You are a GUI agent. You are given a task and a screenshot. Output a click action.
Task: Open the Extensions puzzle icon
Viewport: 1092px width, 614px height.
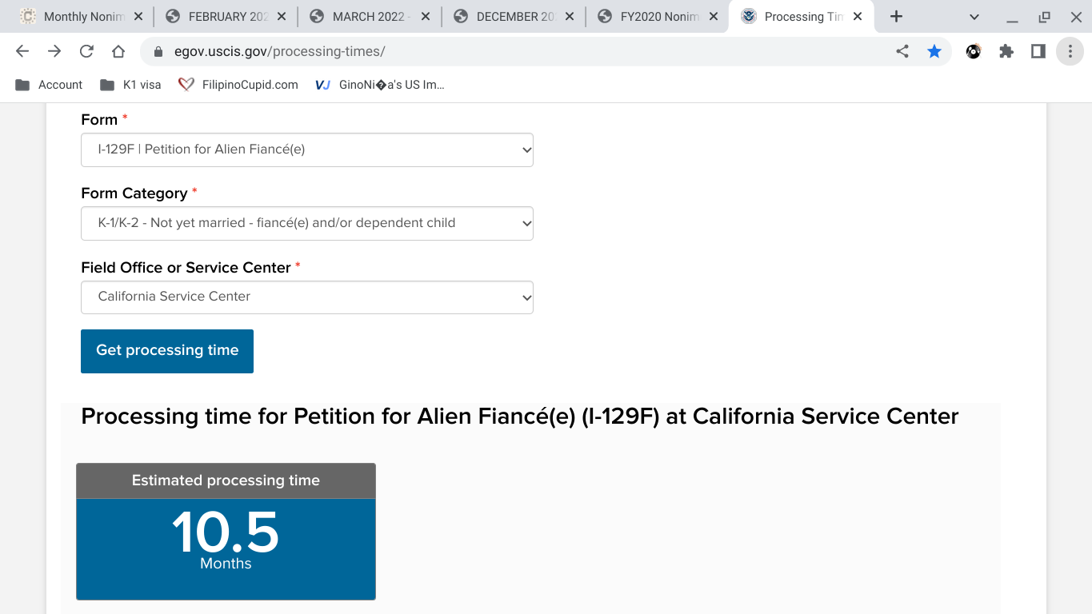pyautogui.click(x=1006, y=51)
